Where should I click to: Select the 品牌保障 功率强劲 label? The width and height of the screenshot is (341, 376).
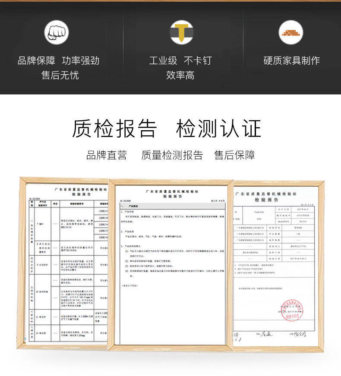click(x=59, y=60)
